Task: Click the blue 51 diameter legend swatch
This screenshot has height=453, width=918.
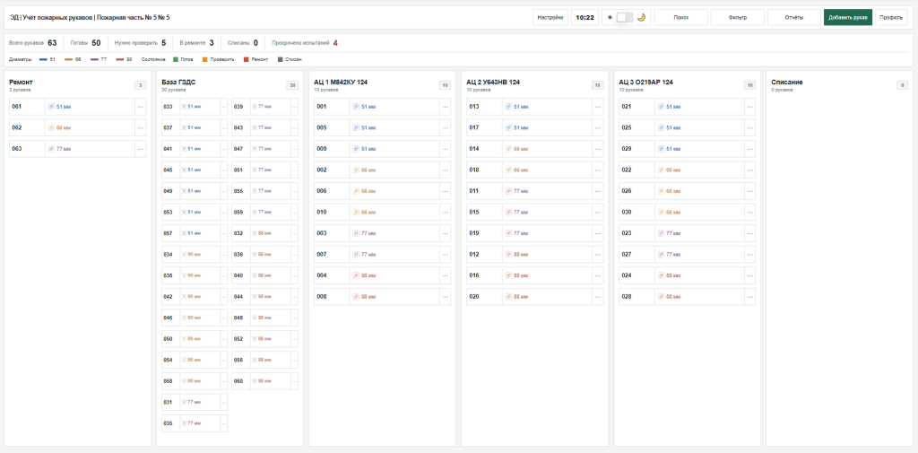Action: [43, 60]
